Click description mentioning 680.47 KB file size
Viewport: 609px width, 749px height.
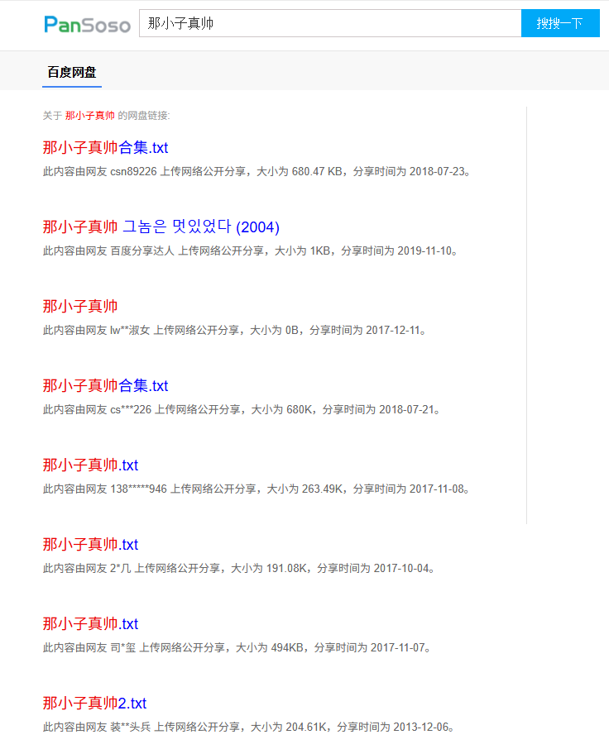(x=257, y=172)
